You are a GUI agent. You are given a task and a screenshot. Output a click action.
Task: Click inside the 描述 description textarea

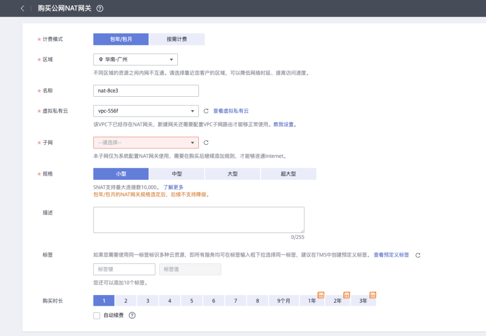[198, 219]
